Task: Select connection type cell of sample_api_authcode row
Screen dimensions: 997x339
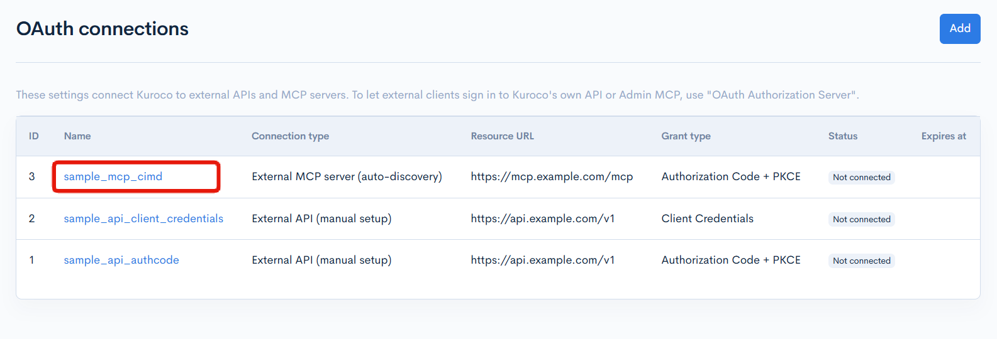Action: point(321,260)
